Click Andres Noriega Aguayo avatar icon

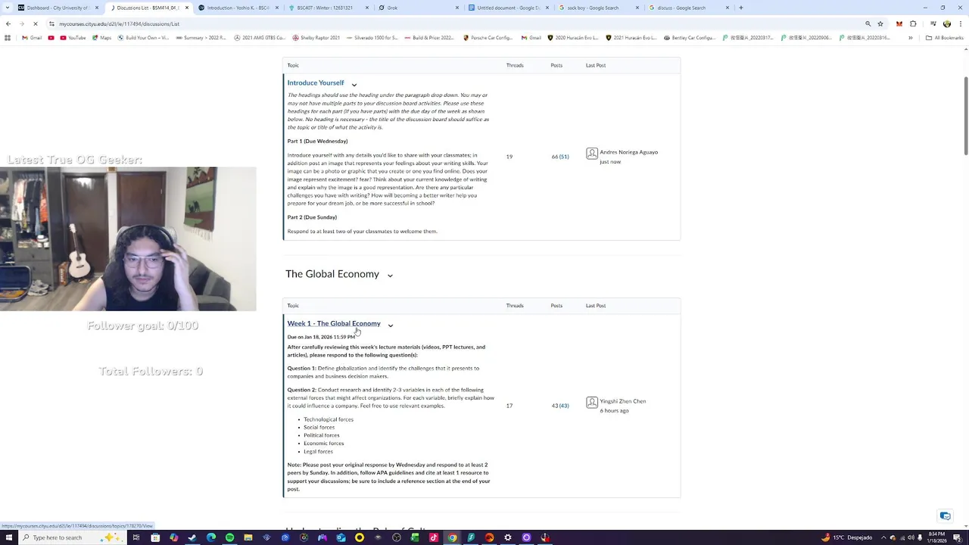click(x=592, y=154)
